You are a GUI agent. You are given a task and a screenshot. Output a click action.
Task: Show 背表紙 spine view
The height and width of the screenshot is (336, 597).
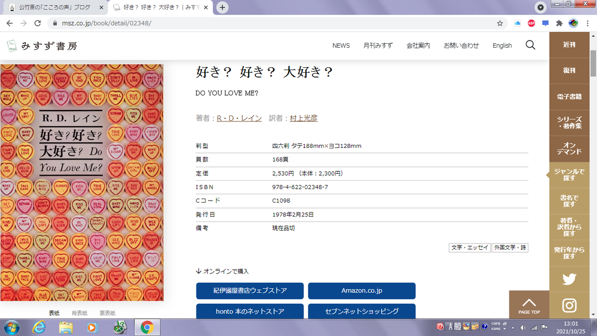click(79, 313)
